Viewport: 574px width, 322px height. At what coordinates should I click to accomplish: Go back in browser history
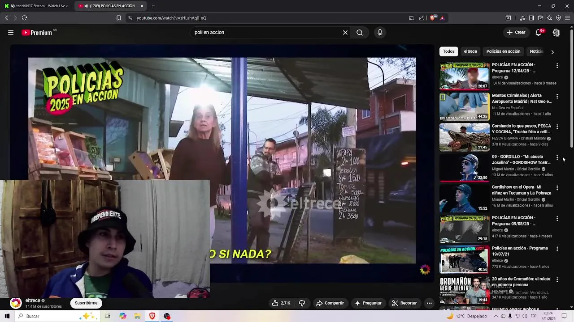coord(7,18)
